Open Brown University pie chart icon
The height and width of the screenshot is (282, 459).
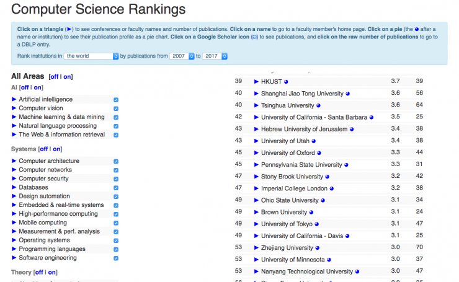coord(311,213)
